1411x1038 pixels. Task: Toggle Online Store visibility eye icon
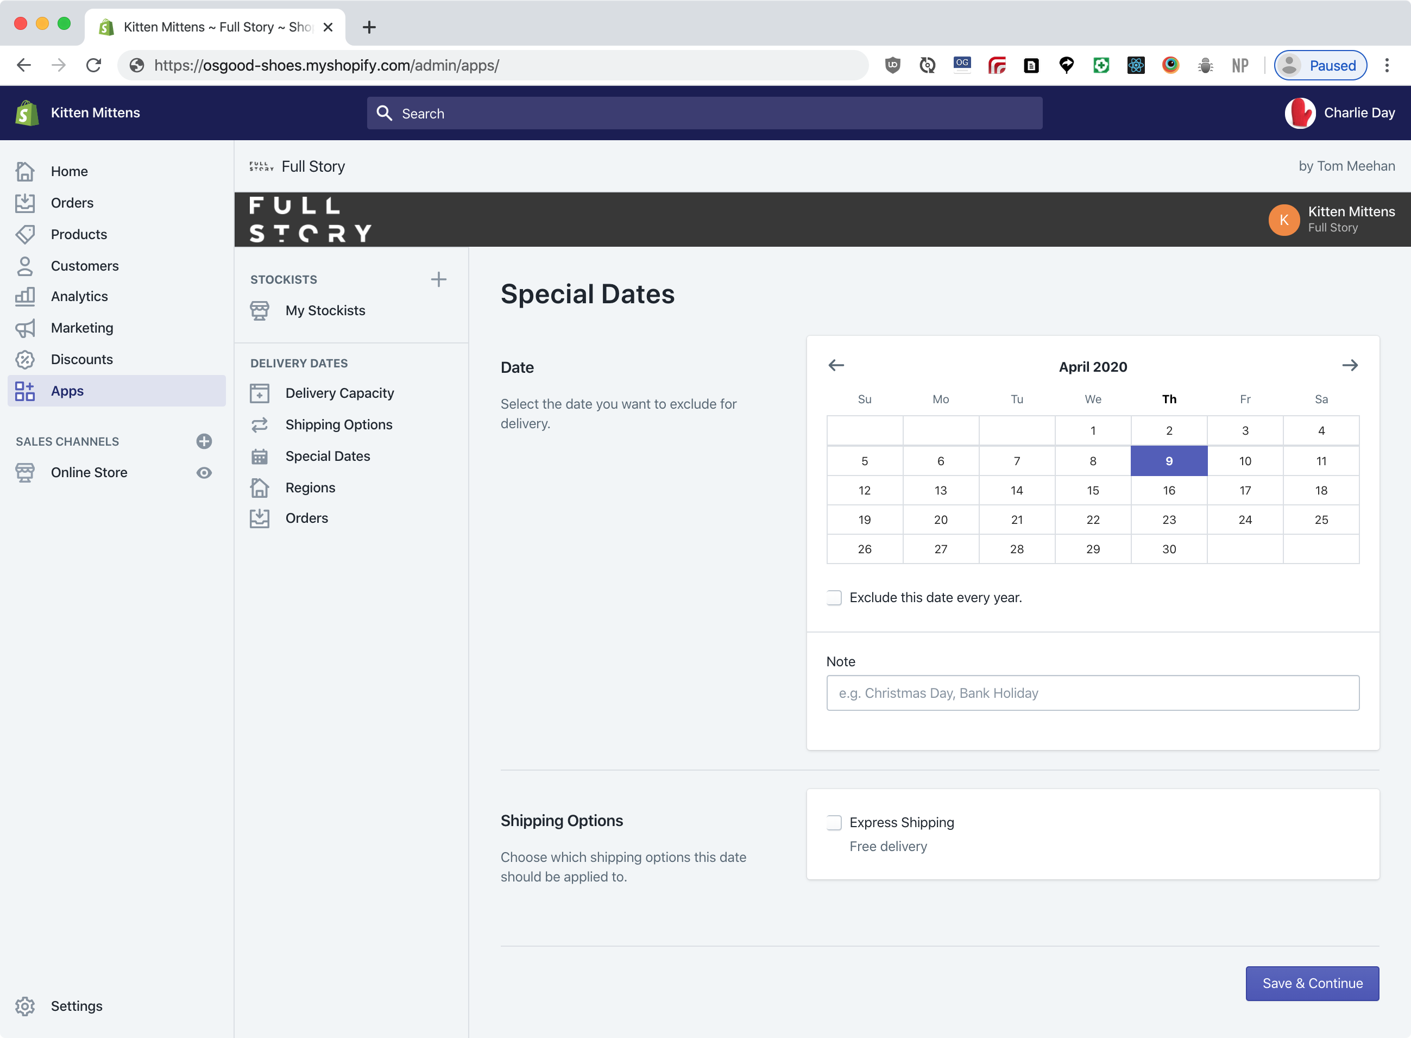pyautogui.click(x=204, y=472)
